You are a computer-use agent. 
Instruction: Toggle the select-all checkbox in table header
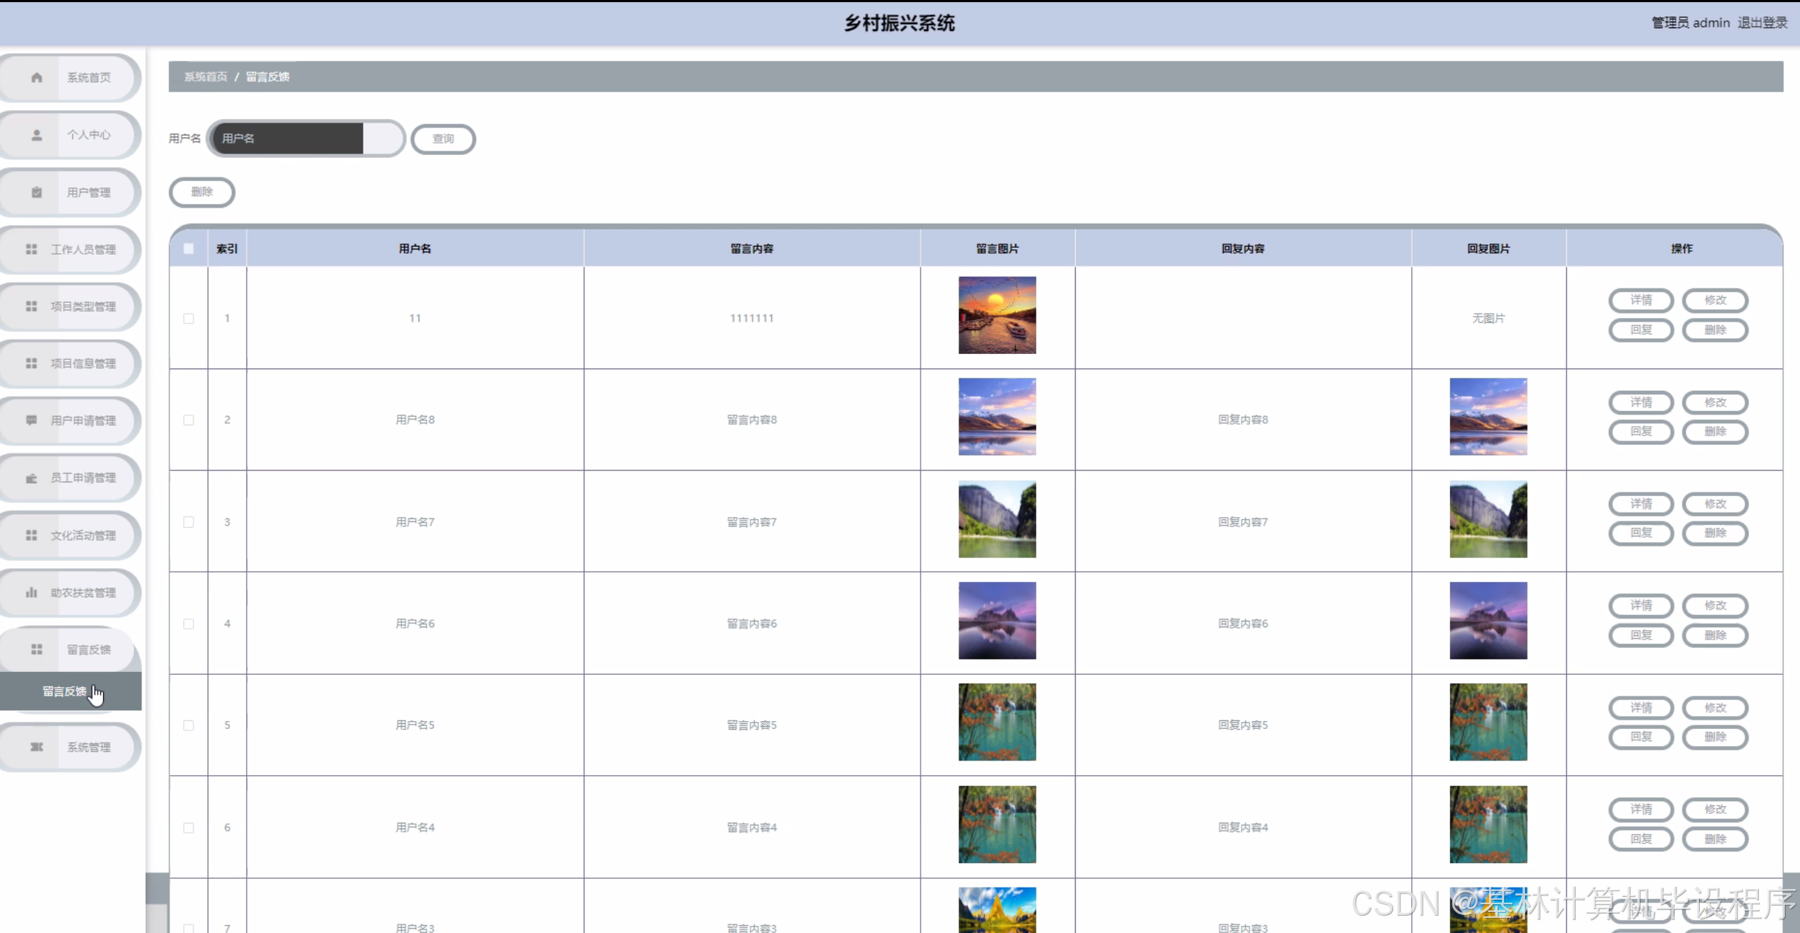(x=188, y=249)
